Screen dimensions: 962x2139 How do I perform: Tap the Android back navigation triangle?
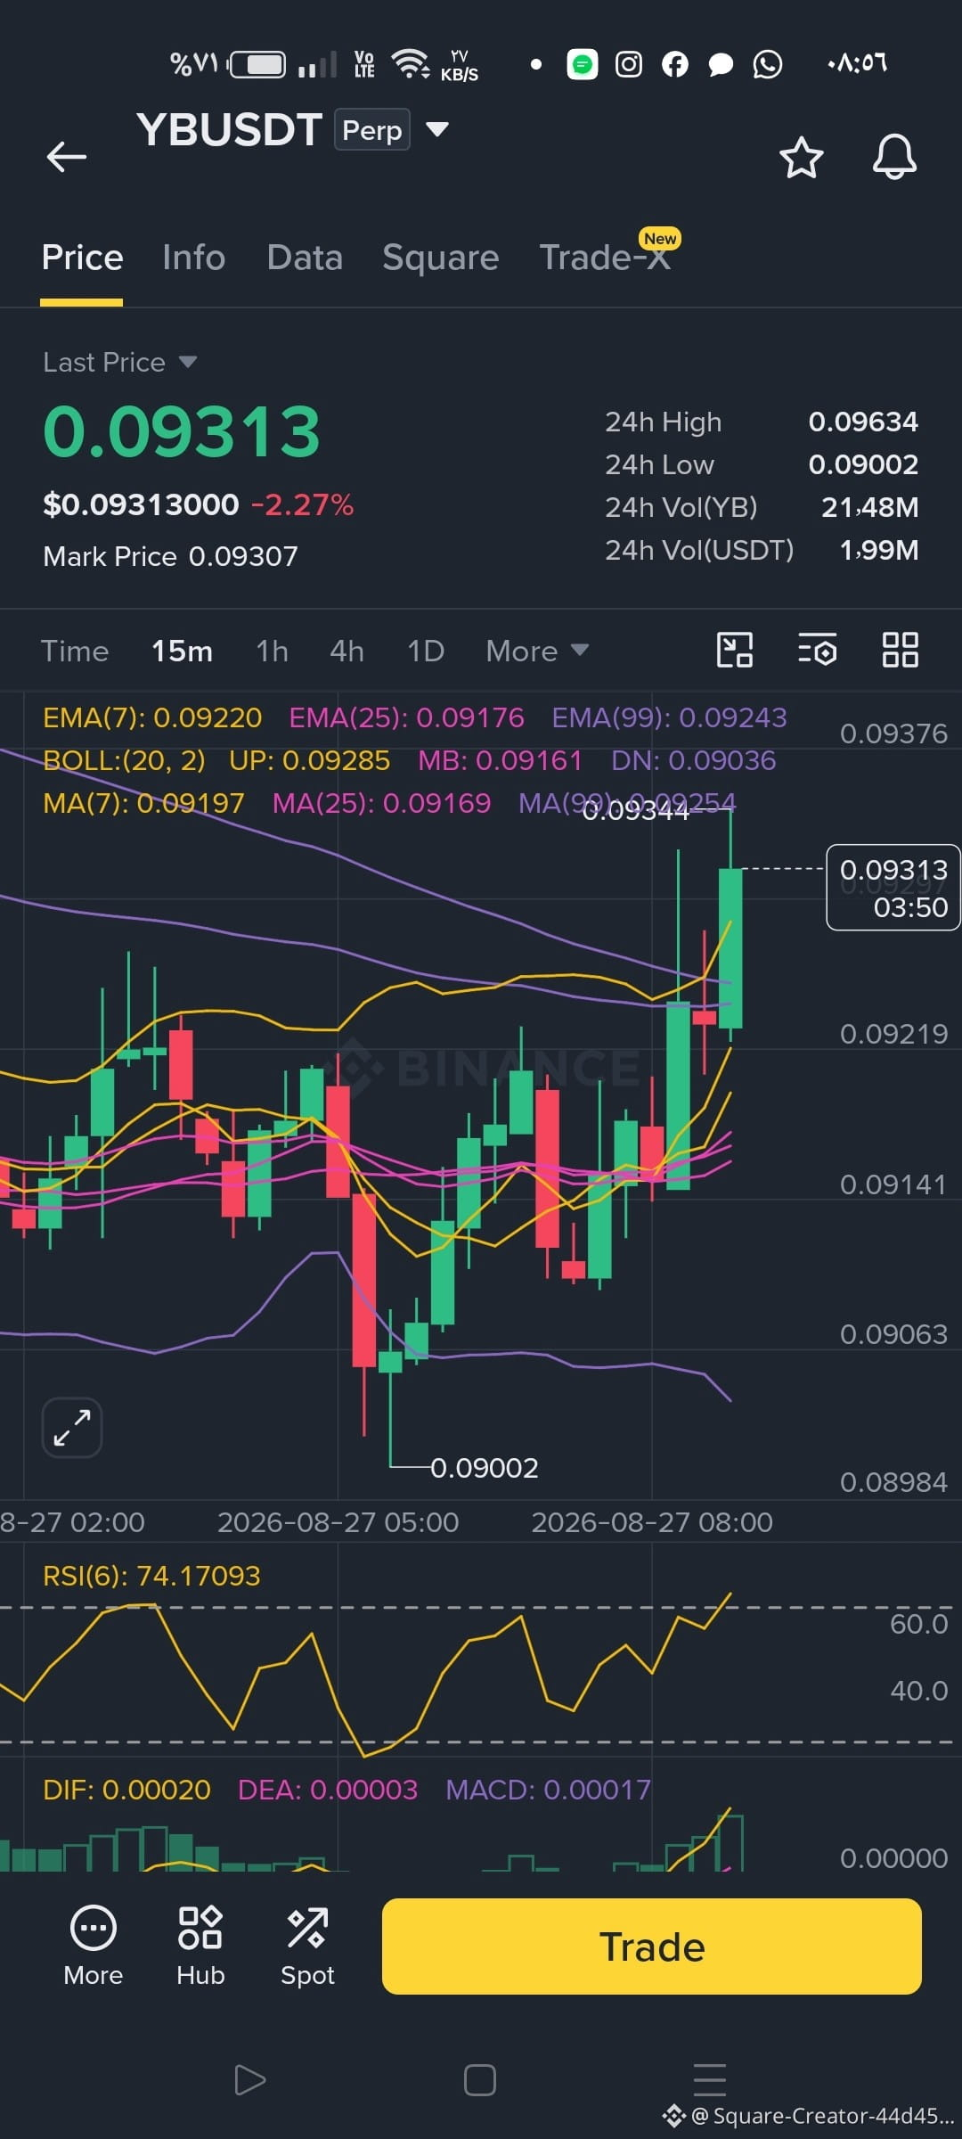pyautogui.click(x=249, y=2080)
